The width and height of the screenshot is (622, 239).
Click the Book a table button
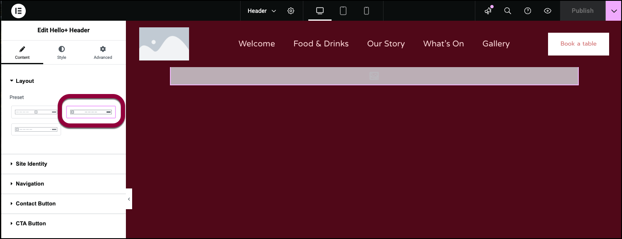click(578, 44)
